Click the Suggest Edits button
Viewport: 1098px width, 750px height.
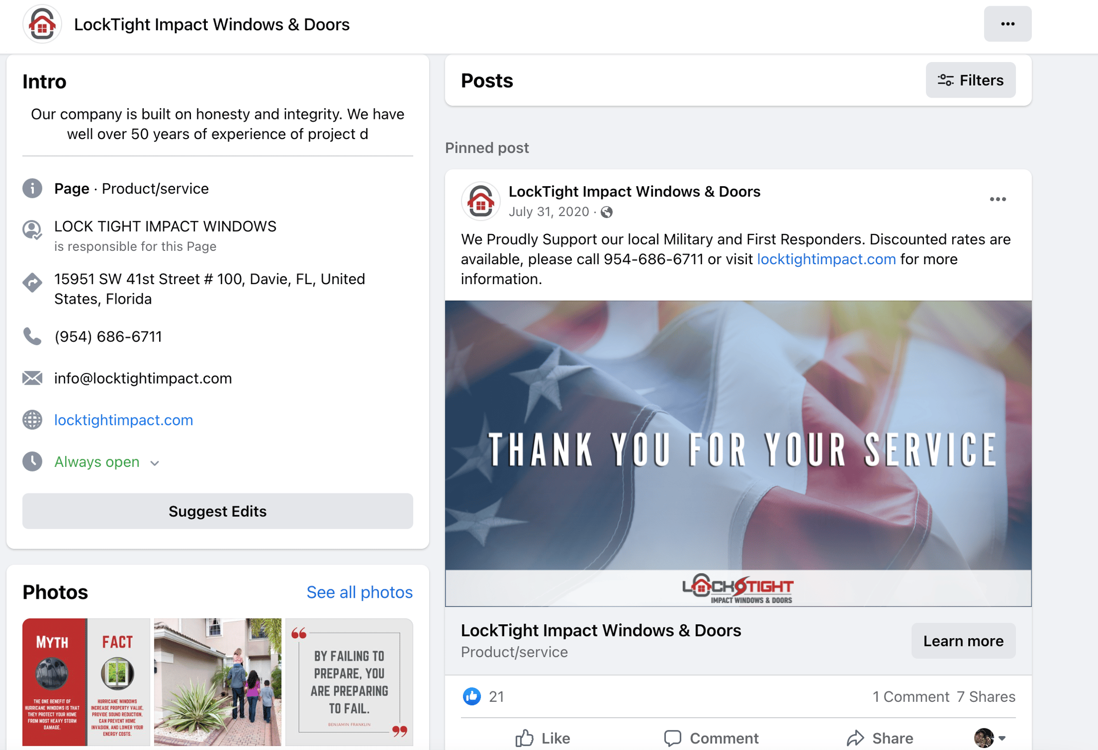click(218, 511)
